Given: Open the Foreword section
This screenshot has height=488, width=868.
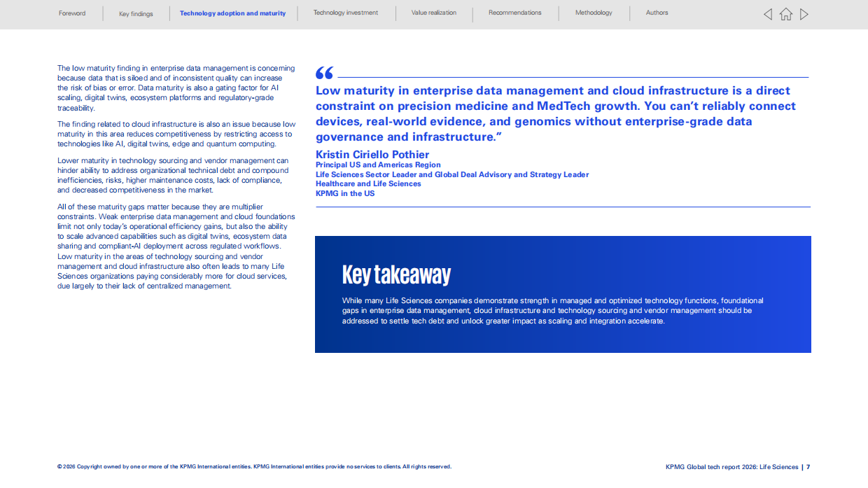Looking at the screenshot, I should [x=72, y=13].
